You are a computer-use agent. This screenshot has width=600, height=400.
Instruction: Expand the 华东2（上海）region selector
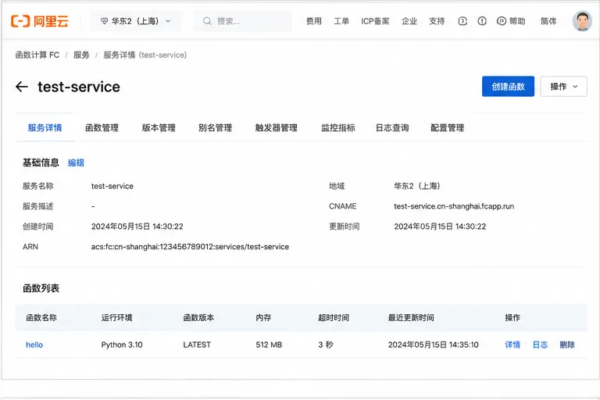coord(136,21)
